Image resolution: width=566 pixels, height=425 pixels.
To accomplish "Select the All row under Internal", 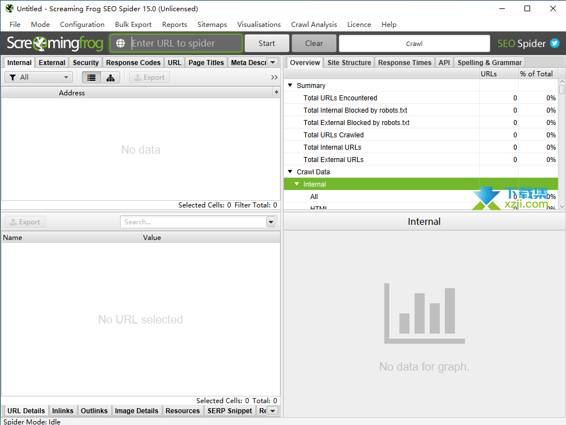I will 421,197.
